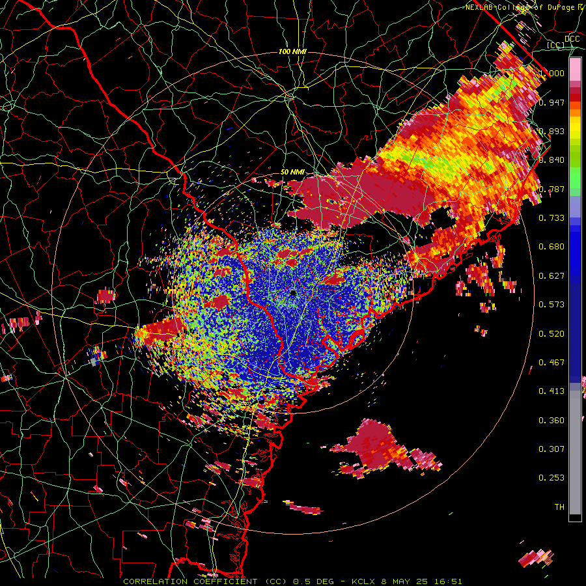Click the DCC label above the color bar

[572, 39]
